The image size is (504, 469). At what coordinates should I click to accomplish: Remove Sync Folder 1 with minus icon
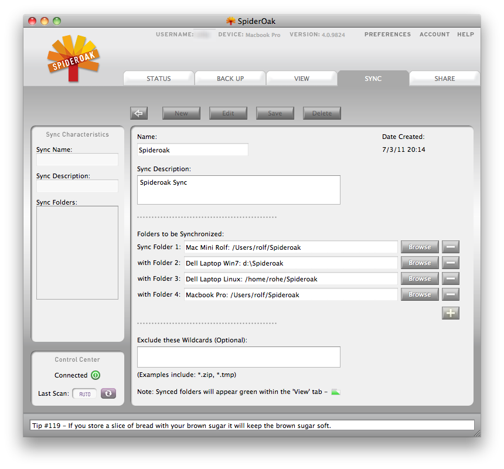click(450, 247)
